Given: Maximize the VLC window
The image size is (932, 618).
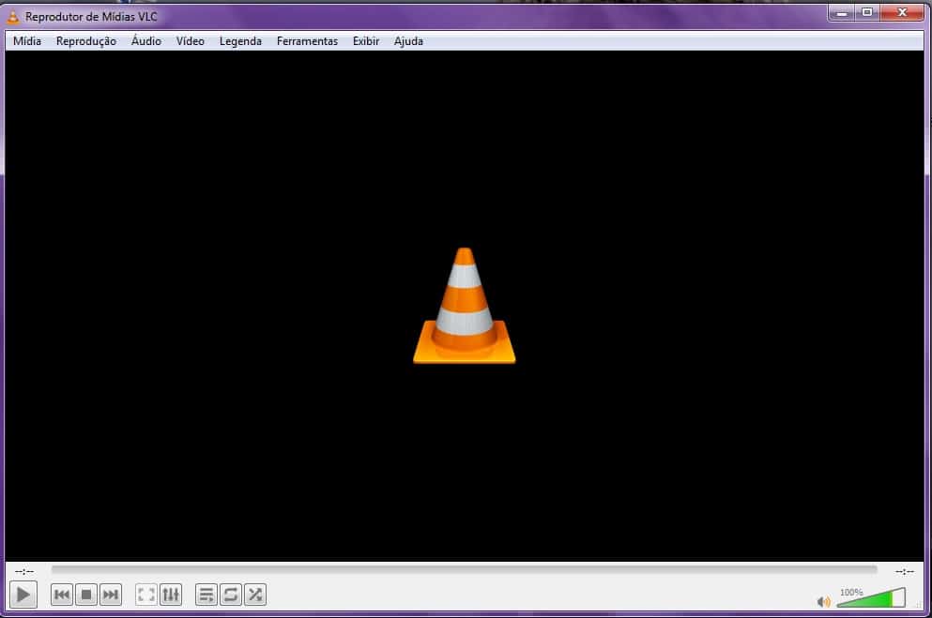Looking at the screenshot, I should [x=867, y=12].
